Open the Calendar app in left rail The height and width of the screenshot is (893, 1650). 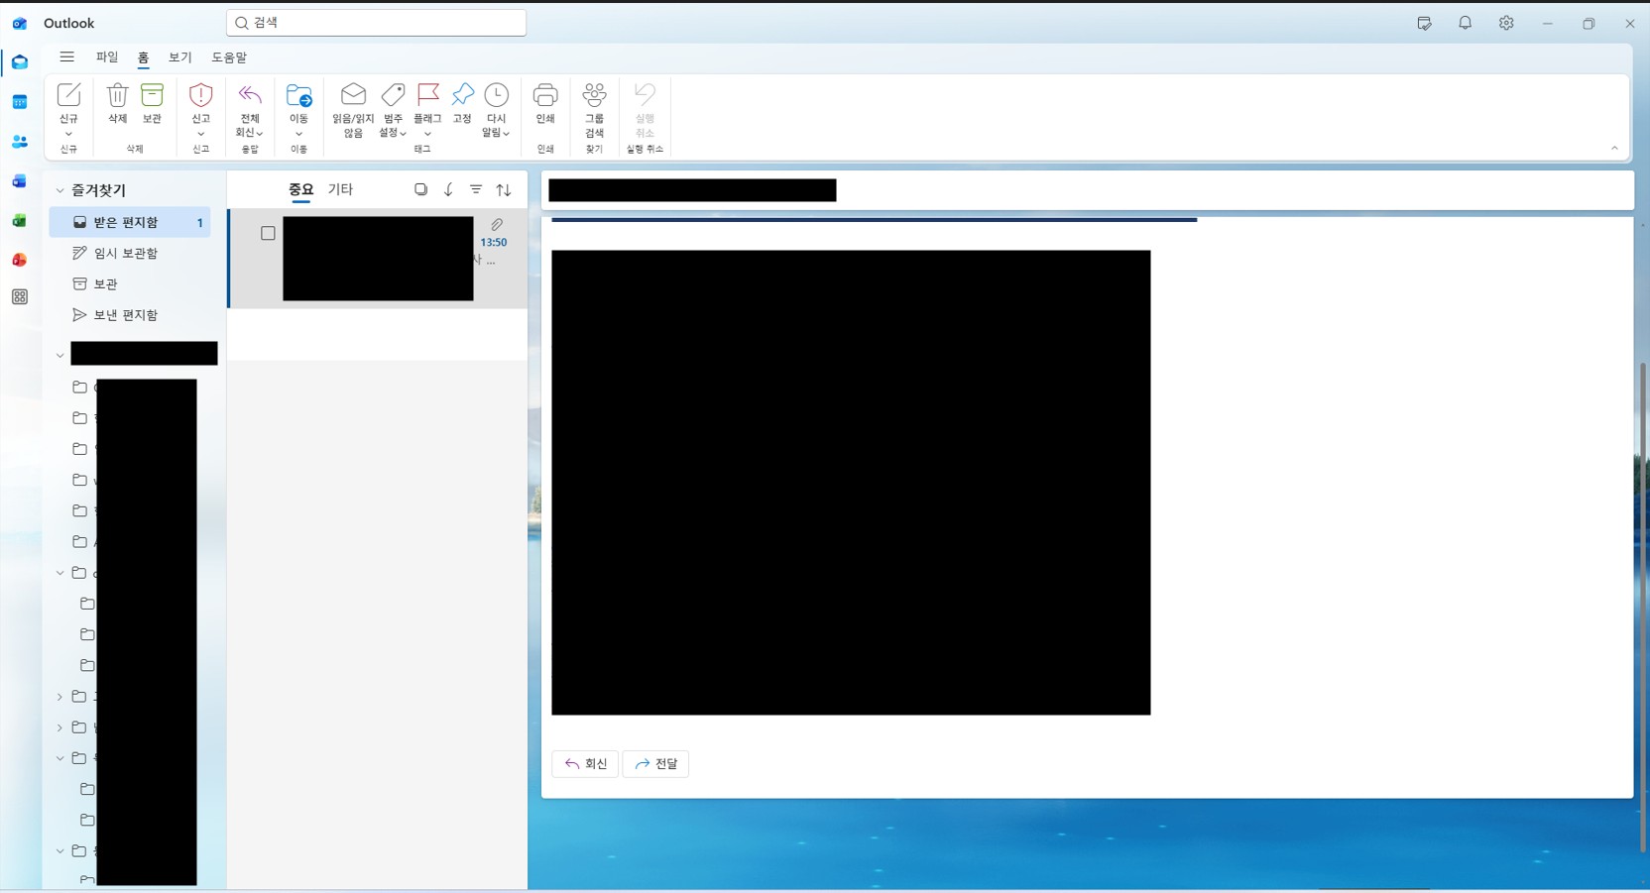[20, 102]
